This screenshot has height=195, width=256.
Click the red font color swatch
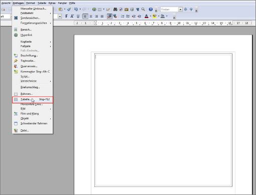click(x=147, y=16)
